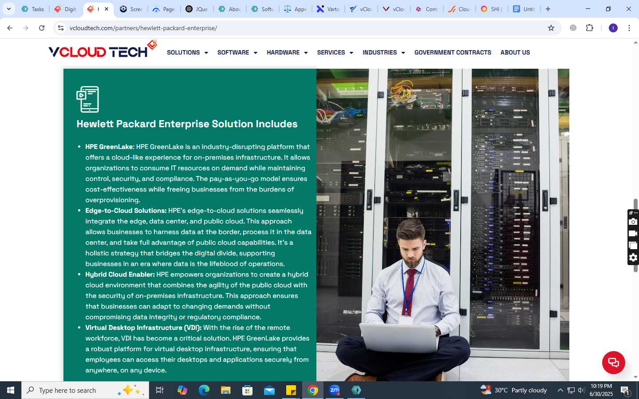
Task: Switch to the Untit document tab
Action: click(x=525, y=9)
